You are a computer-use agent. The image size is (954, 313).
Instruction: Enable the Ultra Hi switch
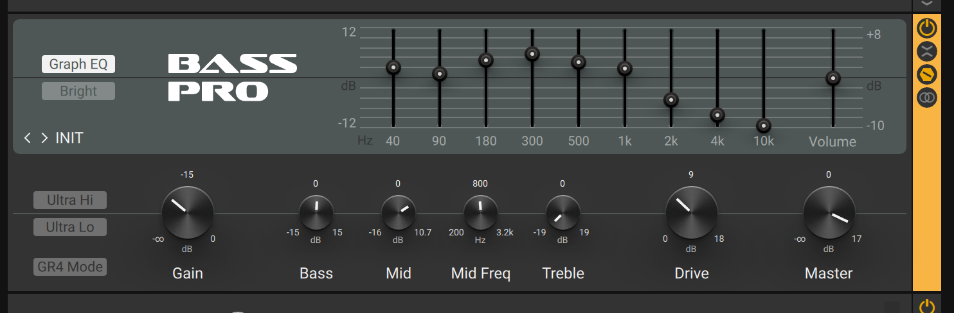70,200
